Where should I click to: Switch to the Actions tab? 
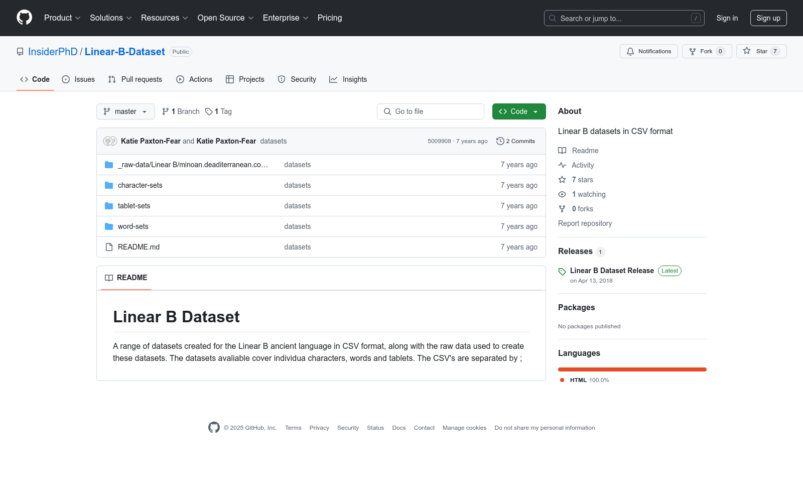coord(194,79)
